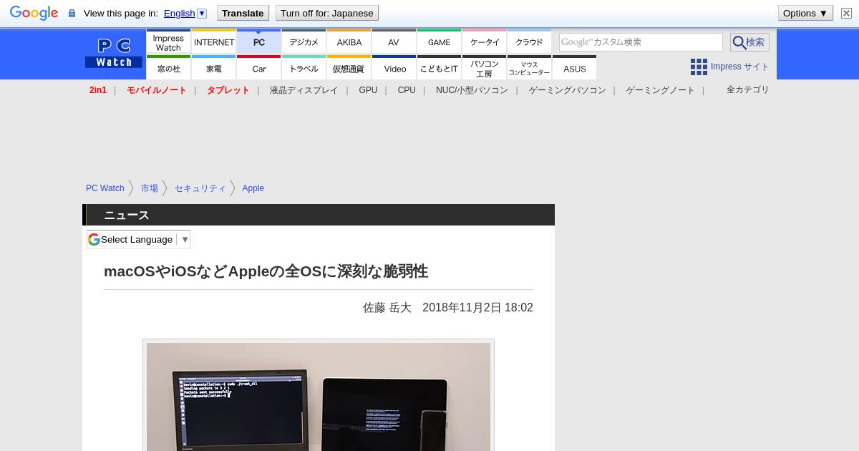Open the INTERNET site tab
This screenshot has height=451, width=859.
tap(213, 42)
